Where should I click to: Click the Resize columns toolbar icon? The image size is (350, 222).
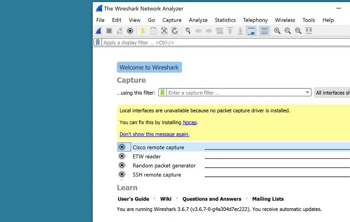[x=309, y=31]
